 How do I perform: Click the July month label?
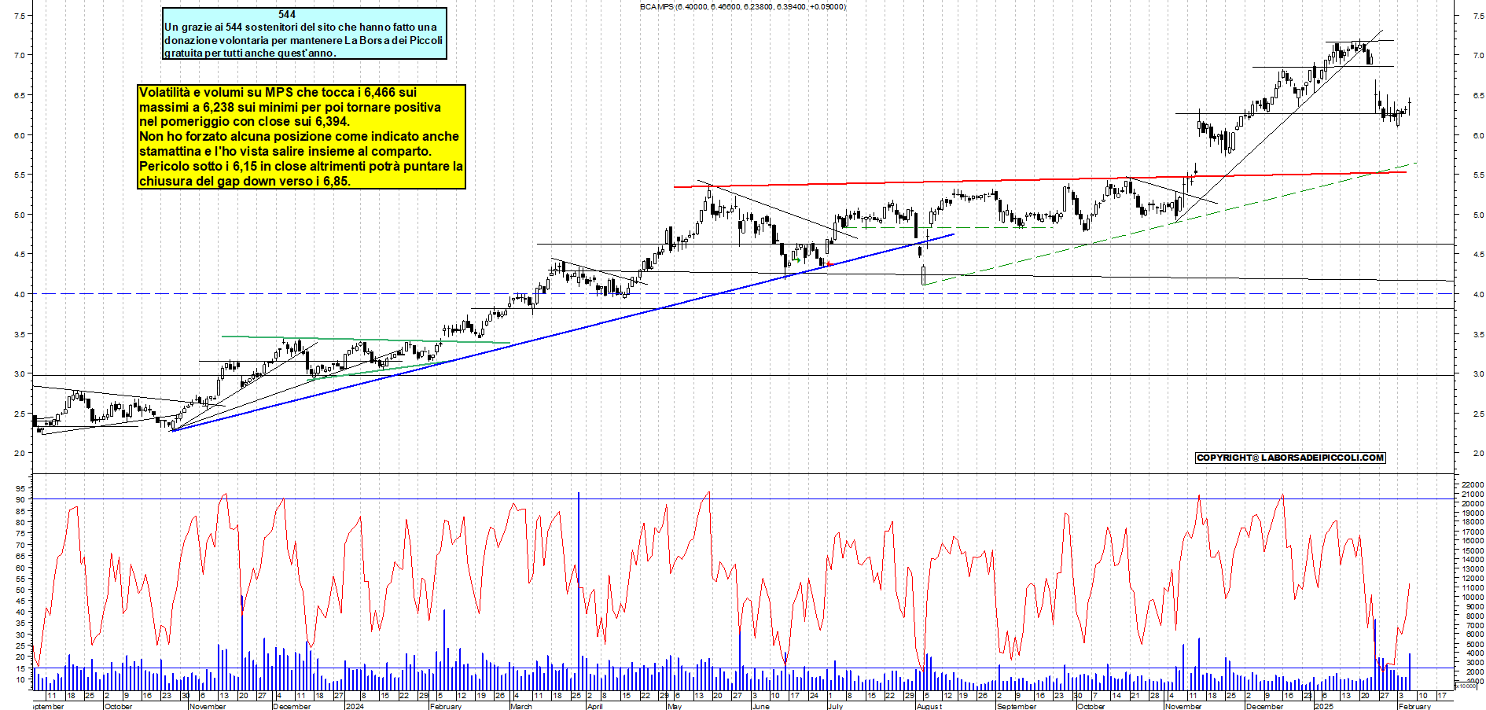tap(835, 706)
